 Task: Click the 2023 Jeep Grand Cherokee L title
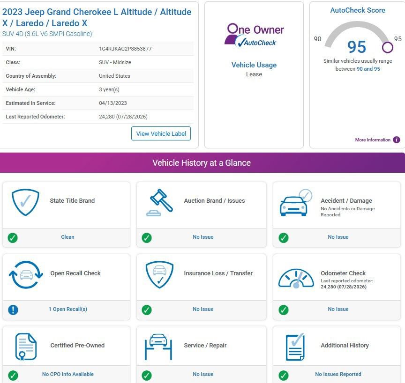click(97, 17)
